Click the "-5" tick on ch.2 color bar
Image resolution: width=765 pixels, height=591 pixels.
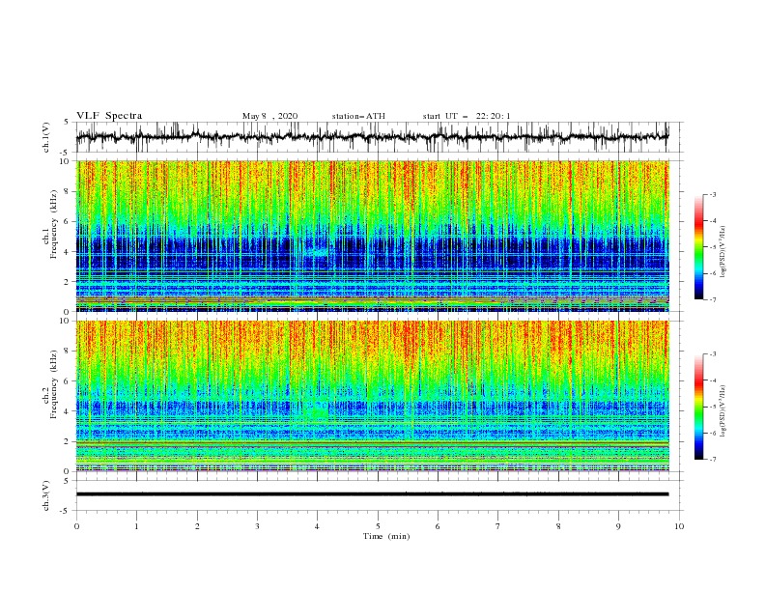[x=713, y=407]
